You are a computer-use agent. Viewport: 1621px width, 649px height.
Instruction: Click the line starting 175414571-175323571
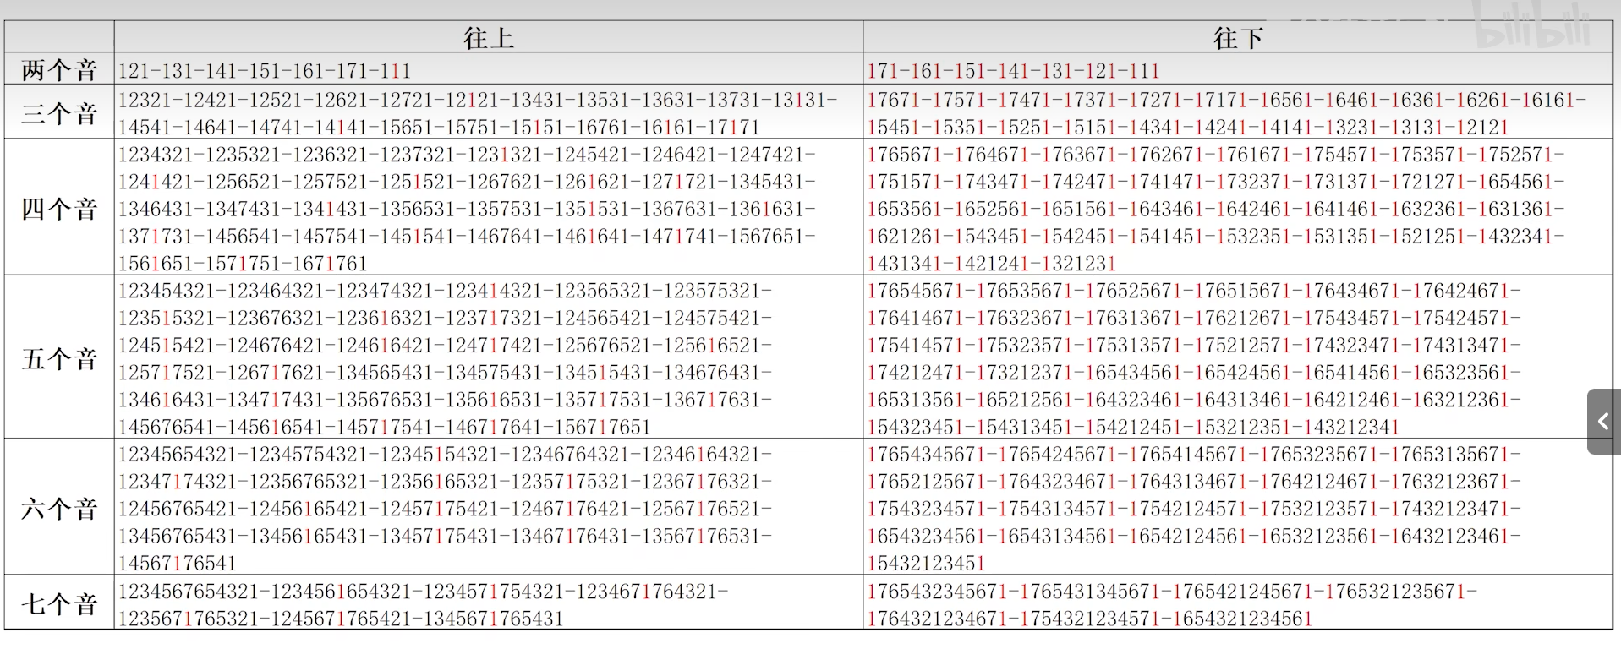(1195, 345)
